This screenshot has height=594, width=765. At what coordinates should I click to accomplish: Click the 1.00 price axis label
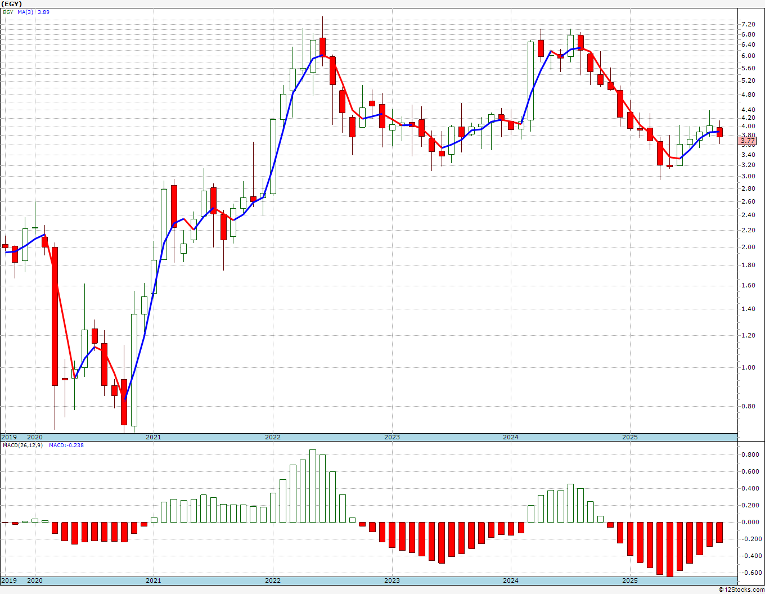pos(748,367)
